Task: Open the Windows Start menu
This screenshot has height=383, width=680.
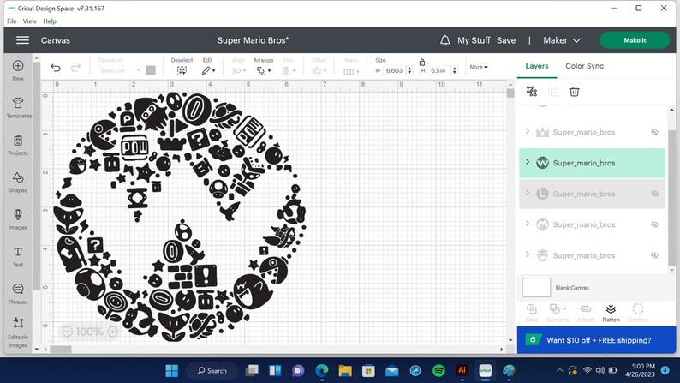Action: pyautogui.click(x=172, y=370)
